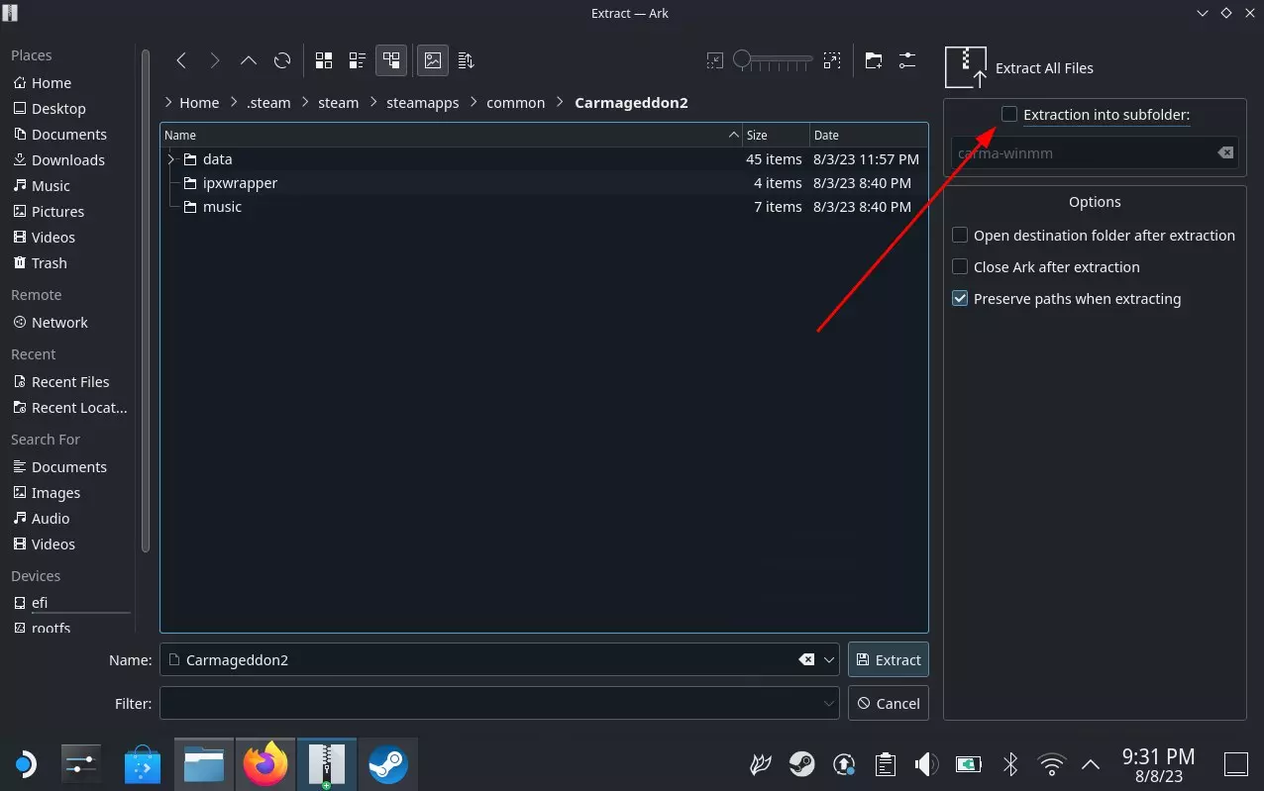Navigate to steamapps in the breadcrumb path
This screenshot has width=1264, height=791.
click(422, 103)
